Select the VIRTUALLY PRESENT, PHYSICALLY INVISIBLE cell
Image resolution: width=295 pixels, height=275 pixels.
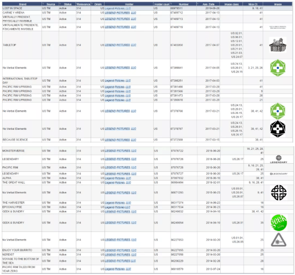(x=22, y=19)
